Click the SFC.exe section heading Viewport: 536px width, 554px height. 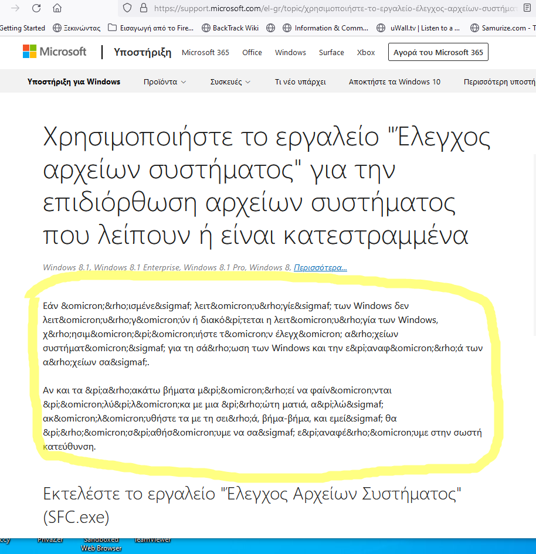(252, 505)
